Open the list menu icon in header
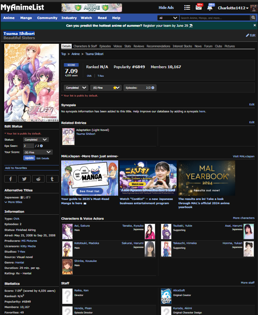258x315 pixels. [187, 8]
